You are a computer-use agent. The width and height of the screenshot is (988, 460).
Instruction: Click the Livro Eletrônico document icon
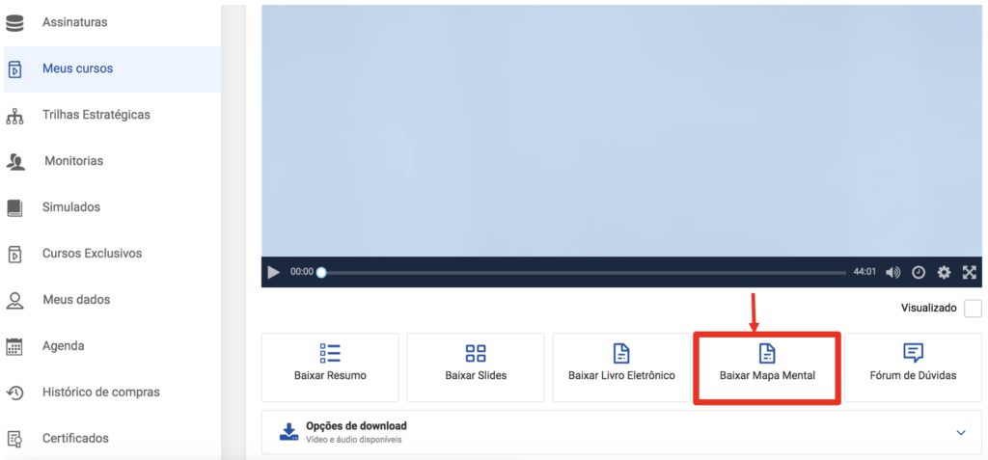coord(622,354)
